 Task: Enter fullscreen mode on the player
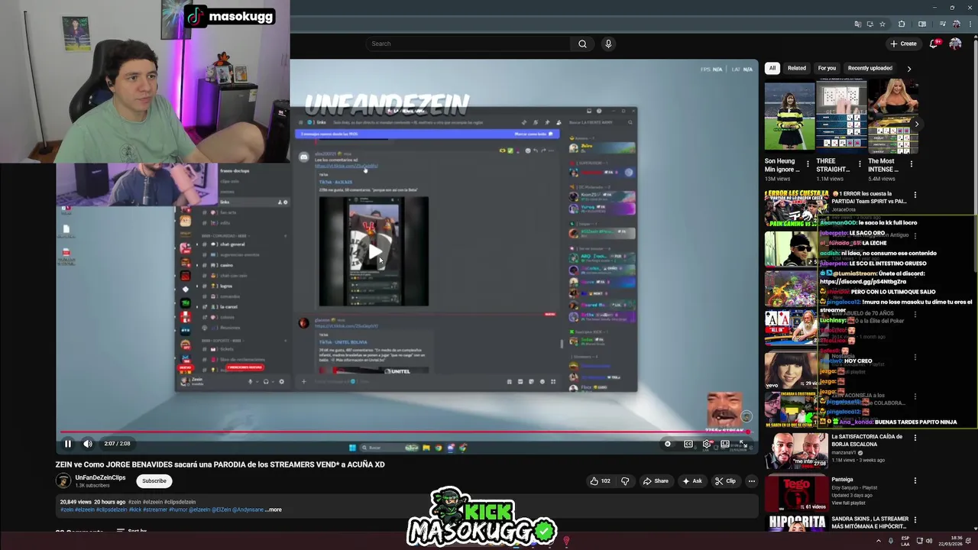(x=742, y=444)
